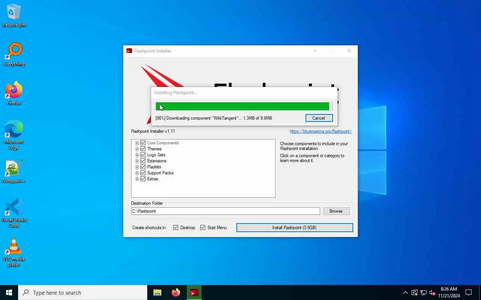Open the Recycle Bin desktop icon
481x300 pixels.
14,16
